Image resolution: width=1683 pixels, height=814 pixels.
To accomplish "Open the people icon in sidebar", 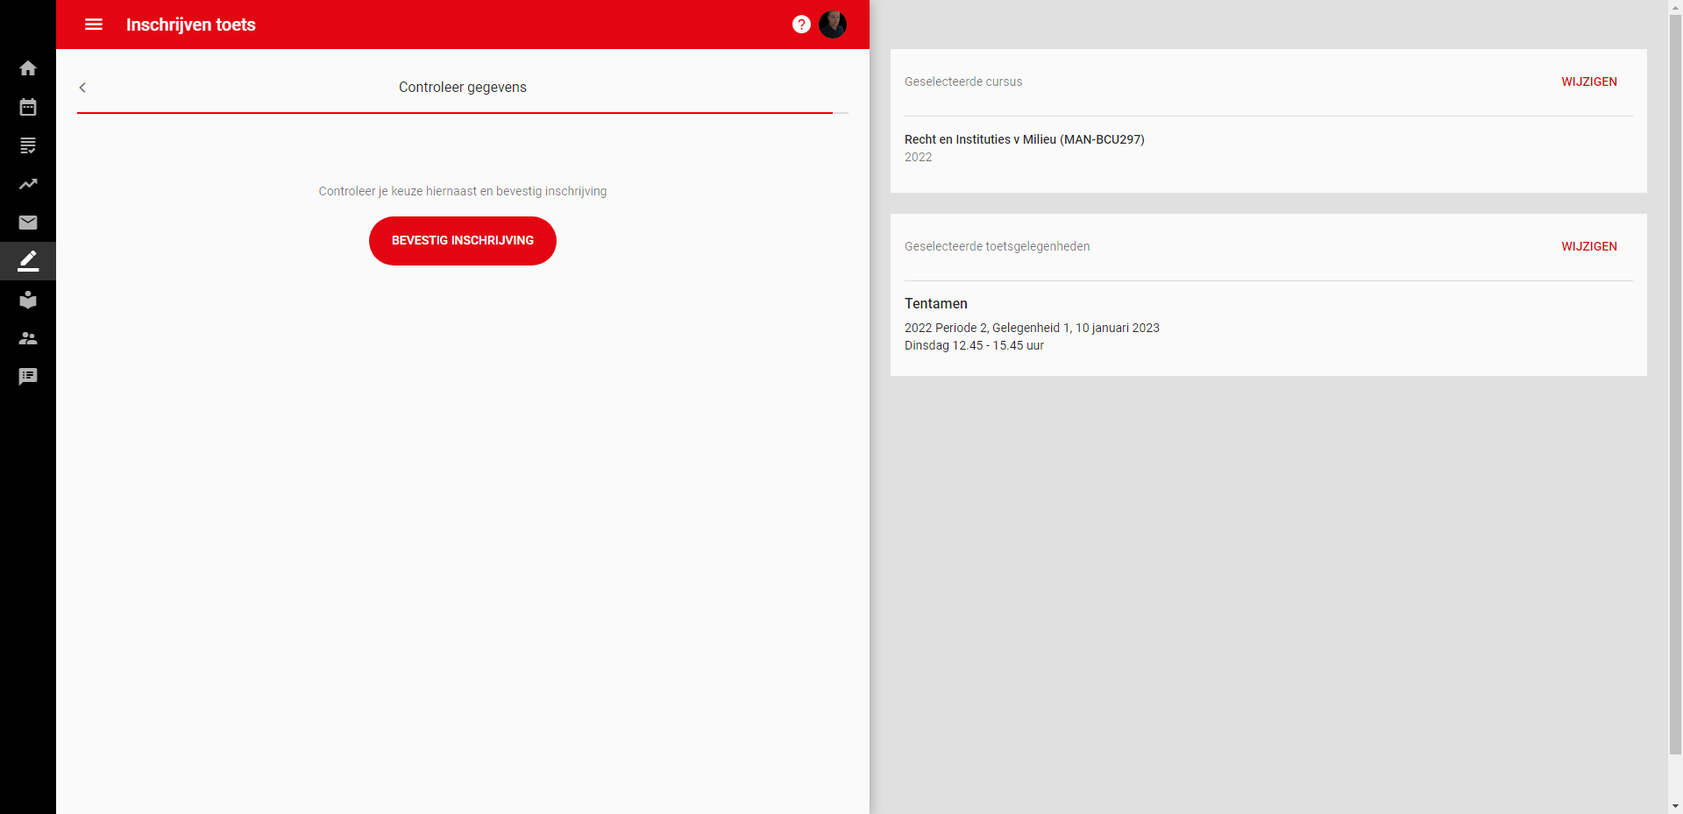I will tap(28, 338).
